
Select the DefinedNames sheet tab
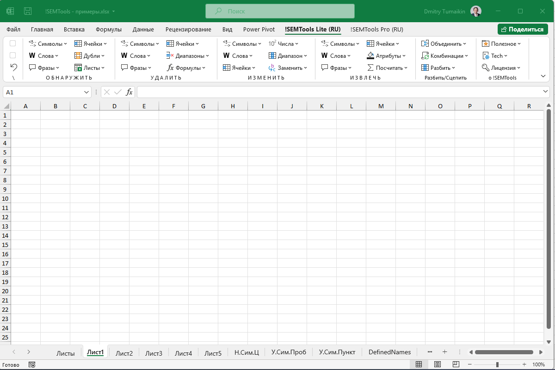click(x=389, y=352)
